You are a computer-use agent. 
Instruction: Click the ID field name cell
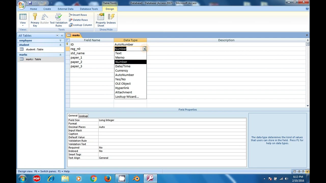[x=92, y=44]
